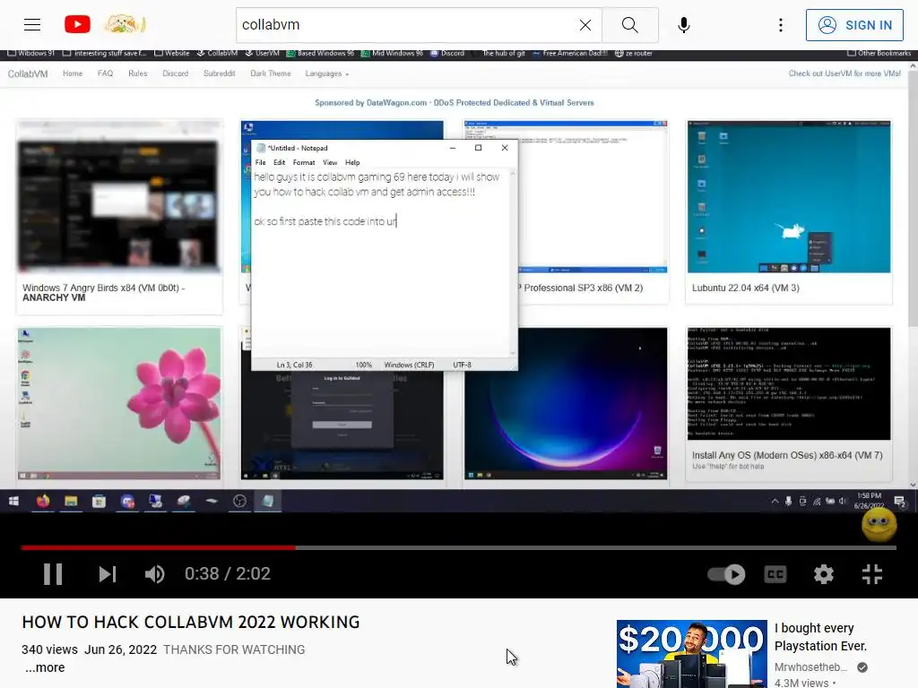Open the Windows 7 Angry Birds VM thumbnail
The width and height of the screenshot is (918, 688).
tap(119, 197)
